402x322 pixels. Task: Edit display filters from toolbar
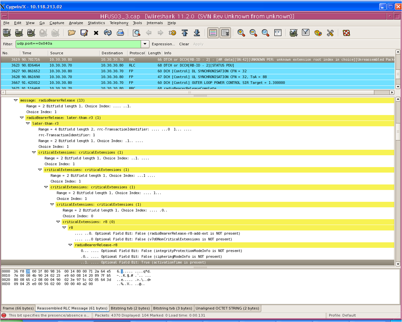point(306,33)
